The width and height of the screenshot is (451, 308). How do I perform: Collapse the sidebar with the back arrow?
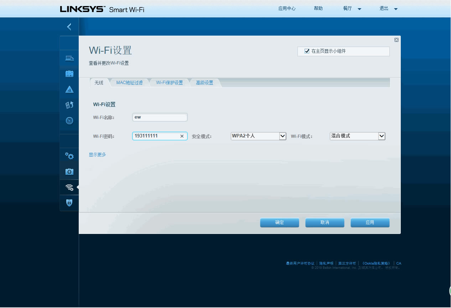click(69, 26)
